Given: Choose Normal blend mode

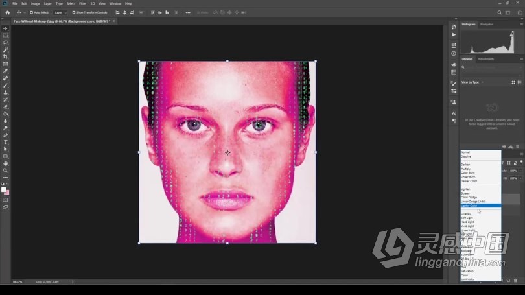Looking at the screenshot, I should point(481,152).
